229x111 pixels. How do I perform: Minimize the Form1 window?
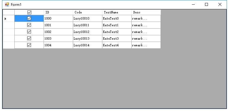tap(193, 4)
